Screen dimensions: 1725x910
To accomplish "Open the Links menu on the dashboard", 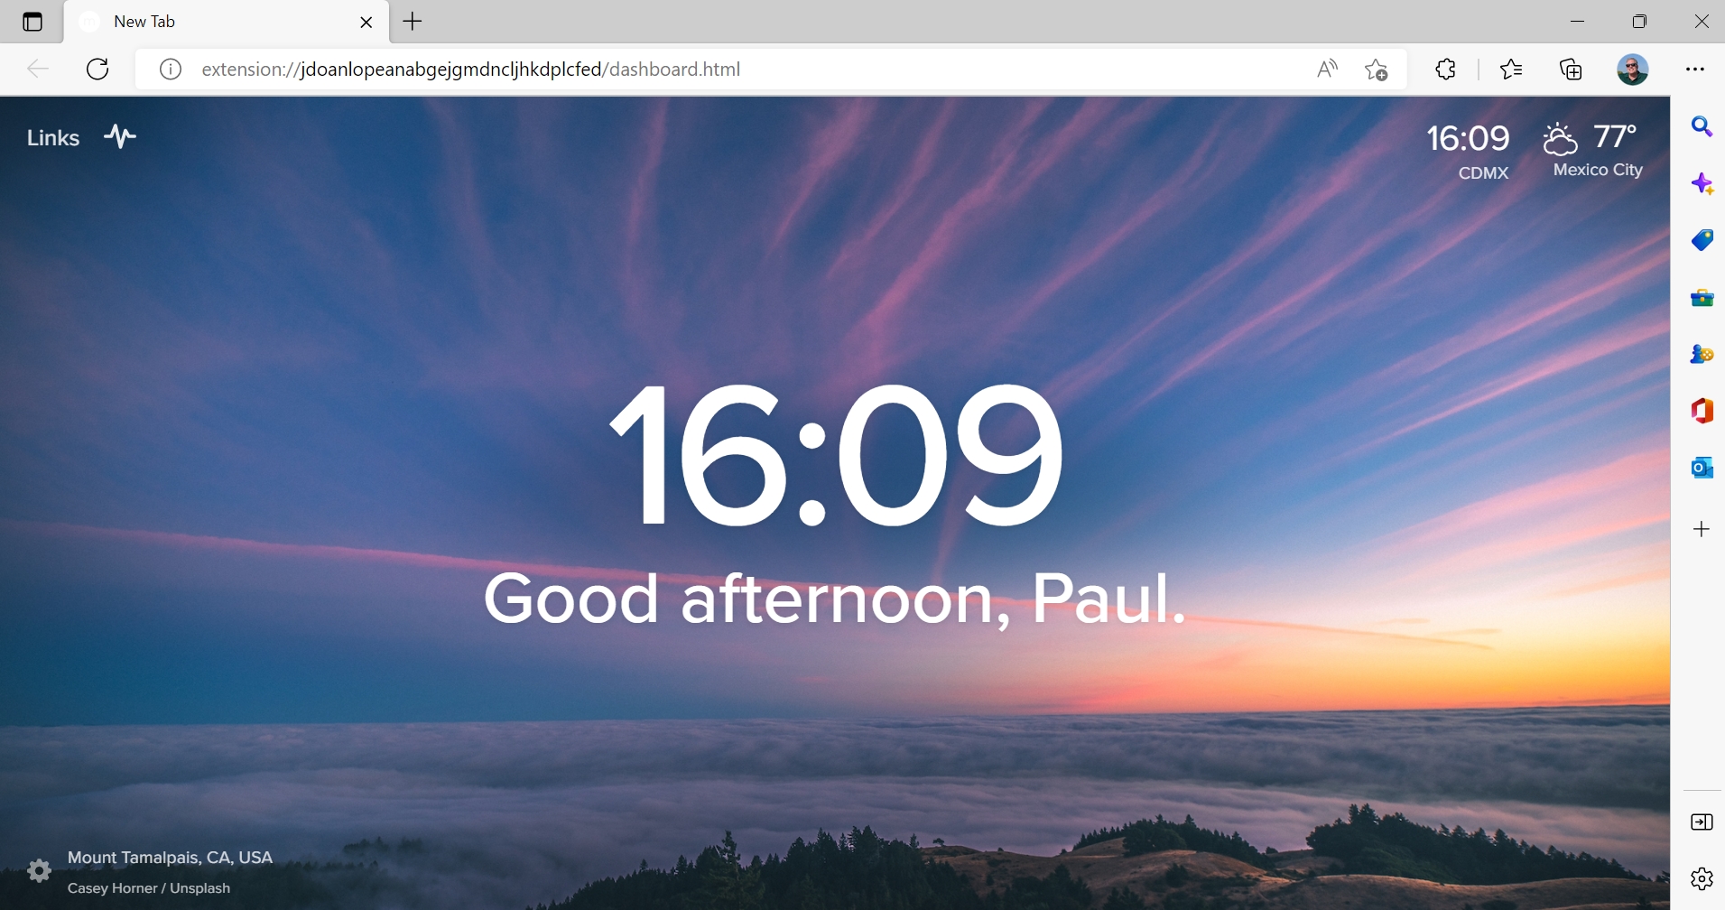I will coord(53,138).
